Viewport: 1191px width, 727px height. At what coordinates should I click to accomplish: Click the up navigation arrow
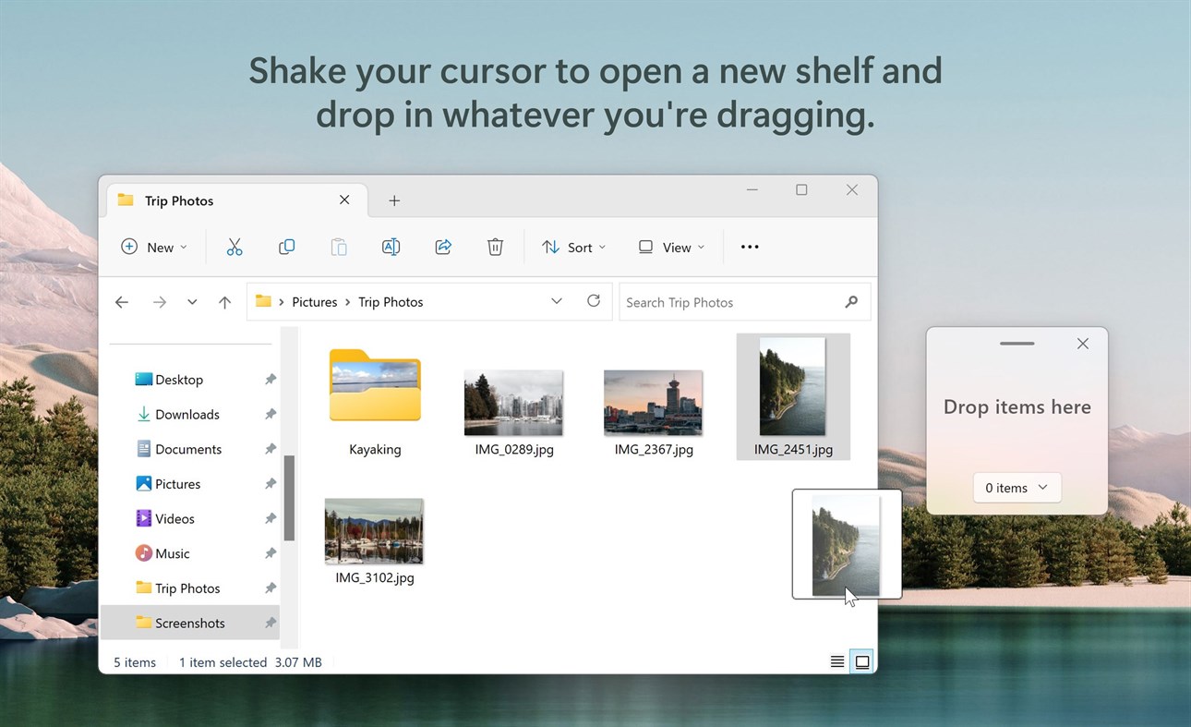pos(224,301)
